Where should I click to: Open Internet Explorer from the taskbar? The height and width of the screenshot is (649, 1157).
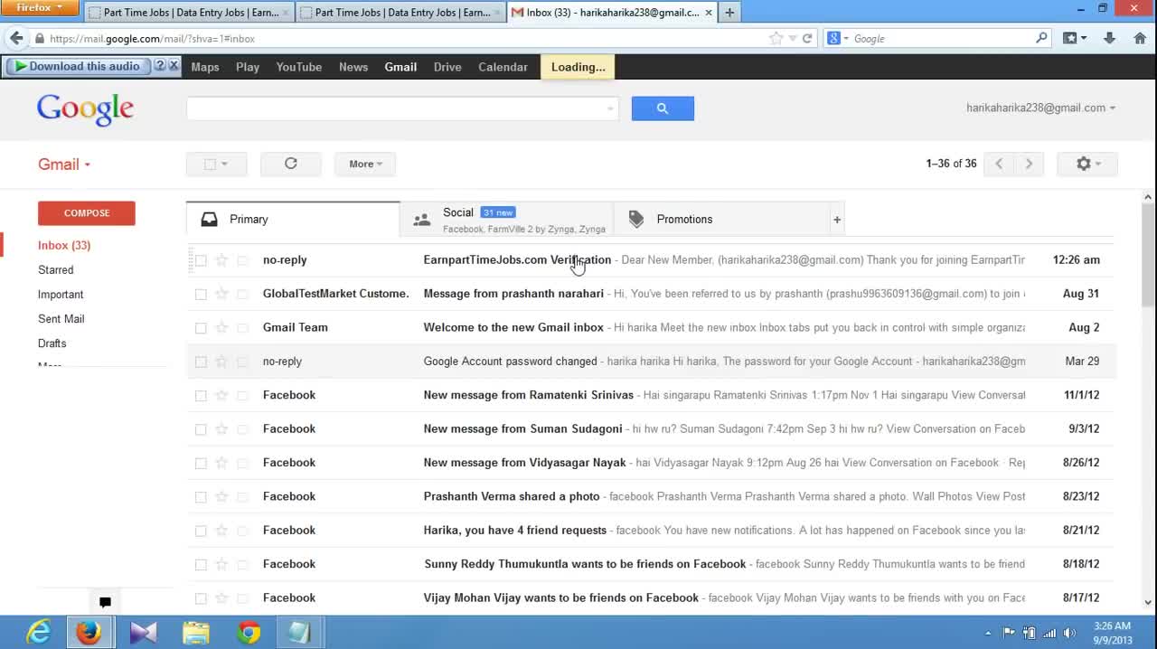pyautogui.click(x=38, y=633)
